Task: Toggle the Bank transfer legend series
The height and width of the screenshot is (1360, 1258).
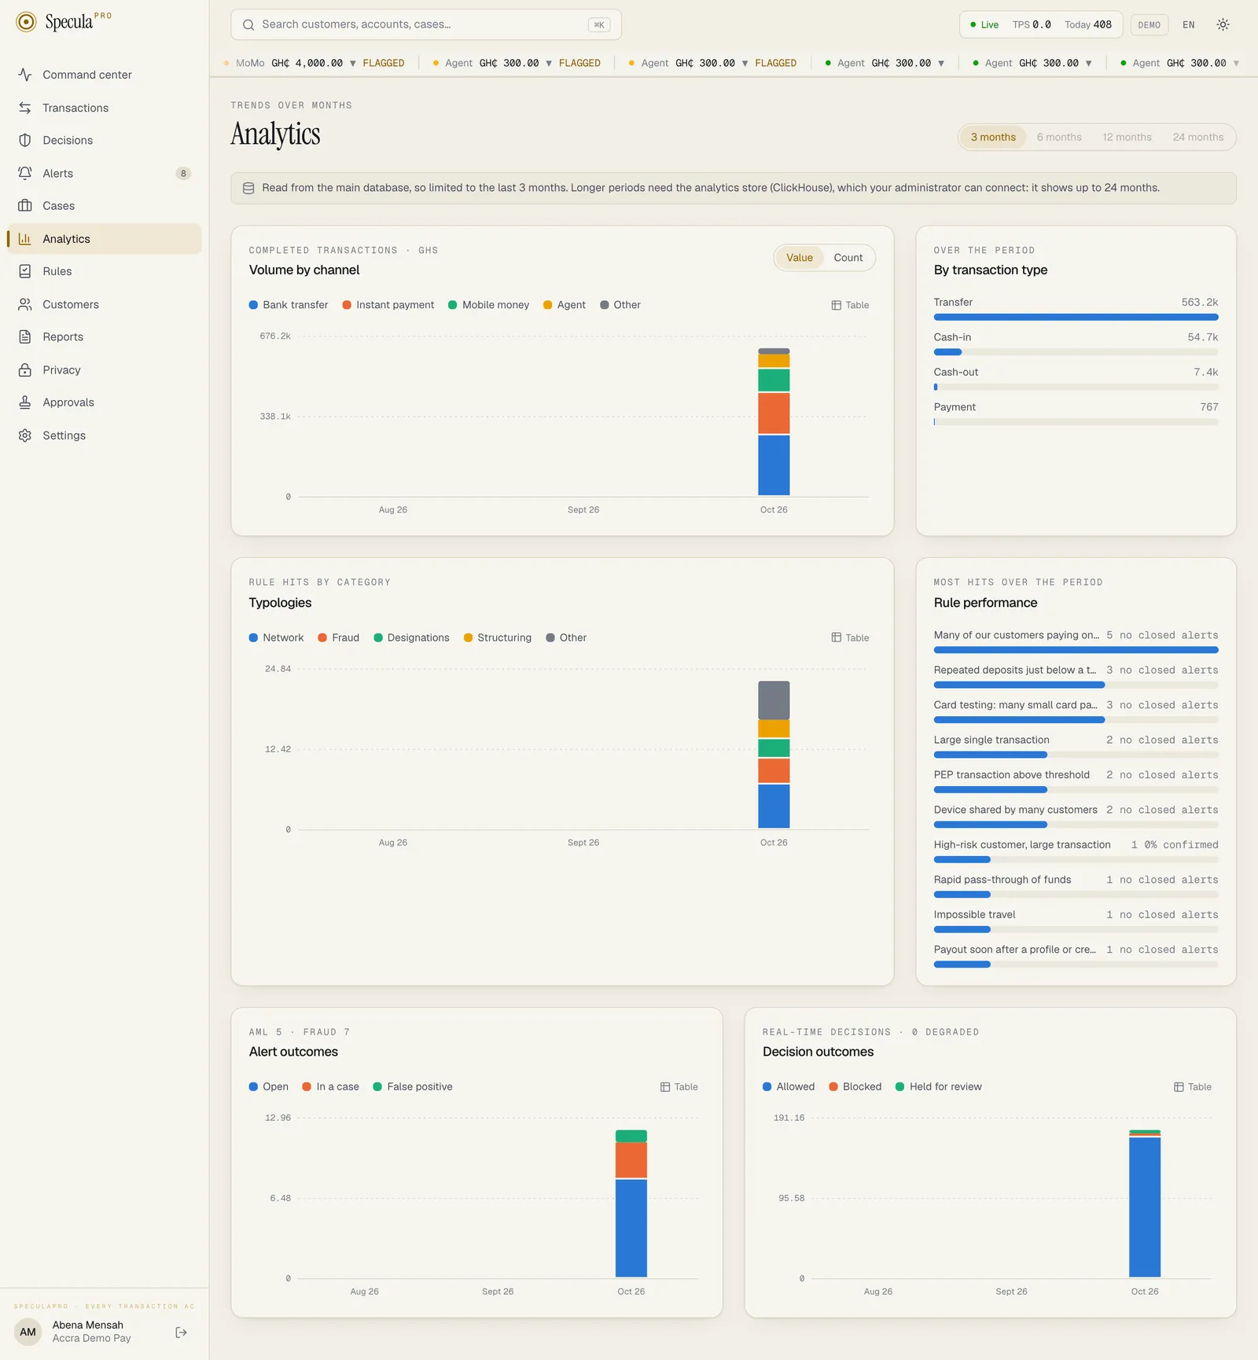Action: pos(289,305)
